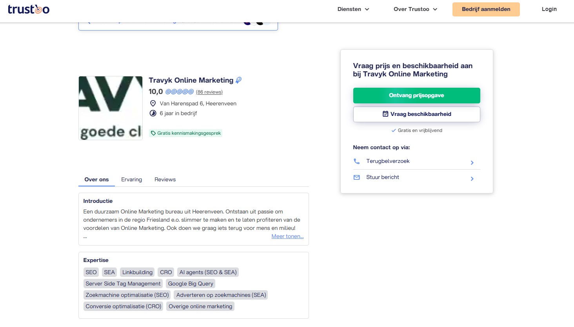Click the phone icon for Terugbelverzoek
Viewport: 574px width, 327px height.
pos(356,161)
